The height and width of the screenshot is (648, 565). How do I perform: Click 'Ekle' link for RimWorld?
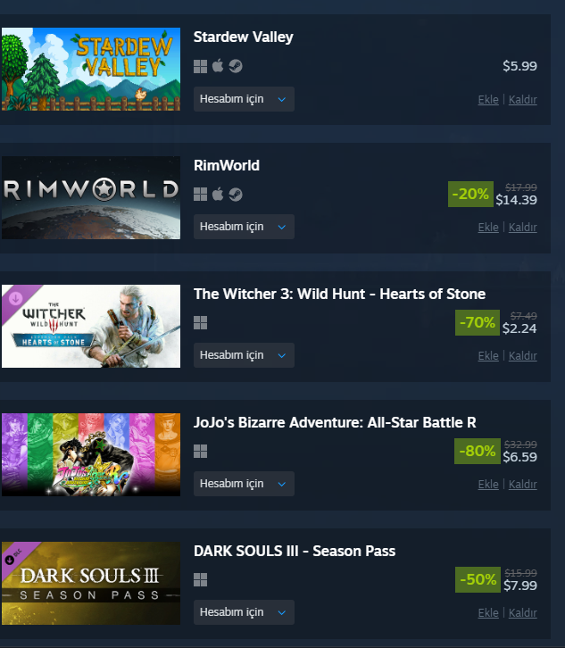point(488,228)
